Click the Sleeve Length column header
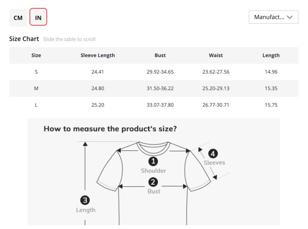Image resolution: width=308 pixels, height=229 pixels. coord(98,55)
